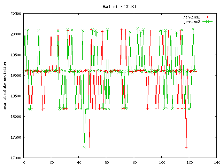Click the 17000 y-axis tick label

[x=16, y=158]
